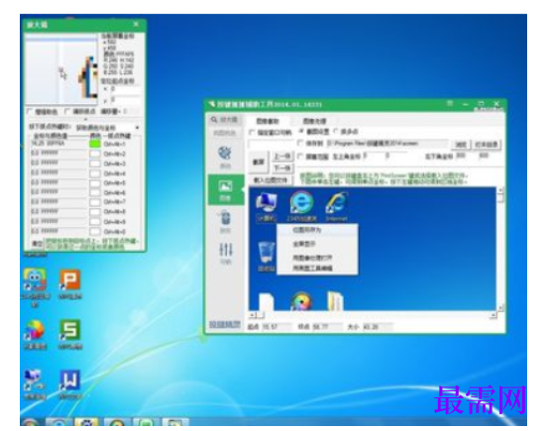Screen dimensions: 545x431
Task: Open the link at the bottom of the sidebar
Action: point(225,325)
